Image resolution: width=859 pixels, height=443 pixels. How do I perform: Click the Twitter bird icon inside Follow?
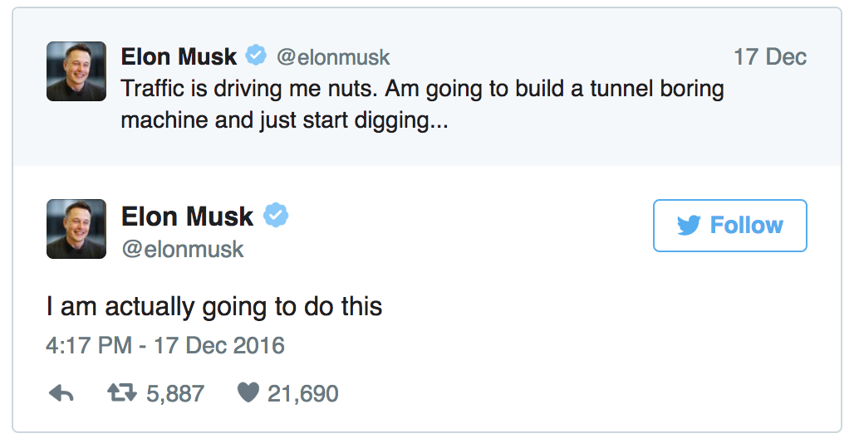(689, 226)
